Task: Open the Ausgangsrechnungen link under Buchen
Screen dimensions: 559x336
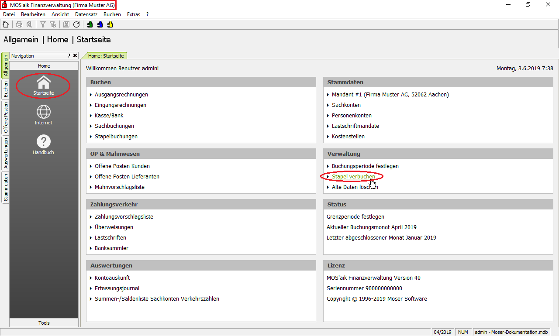Action: coord(121,95)
